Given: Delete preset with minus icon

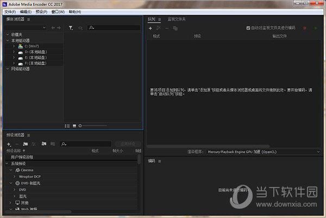Looking at the screenshot, I should (17, 144).
